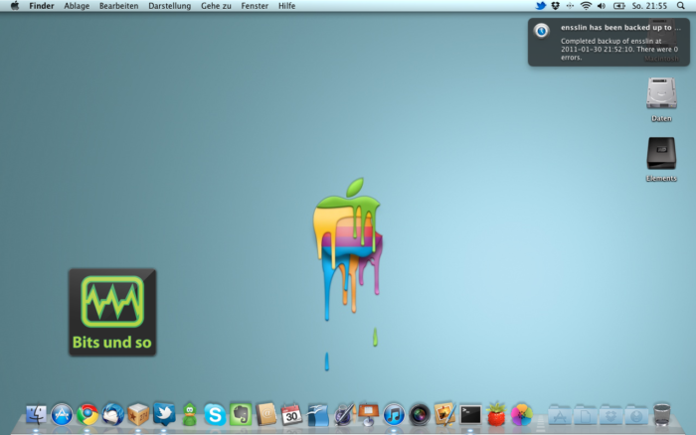Launch the Terminal app

[x=470, y=414]
